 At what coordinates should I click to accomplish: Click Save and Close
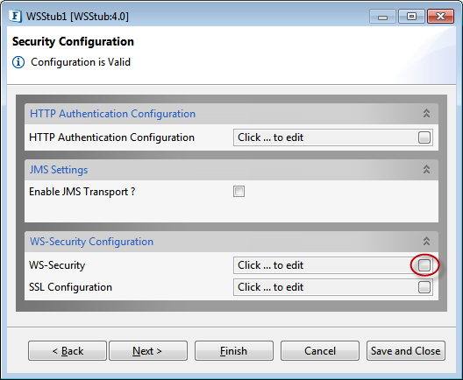coord(406,351)
